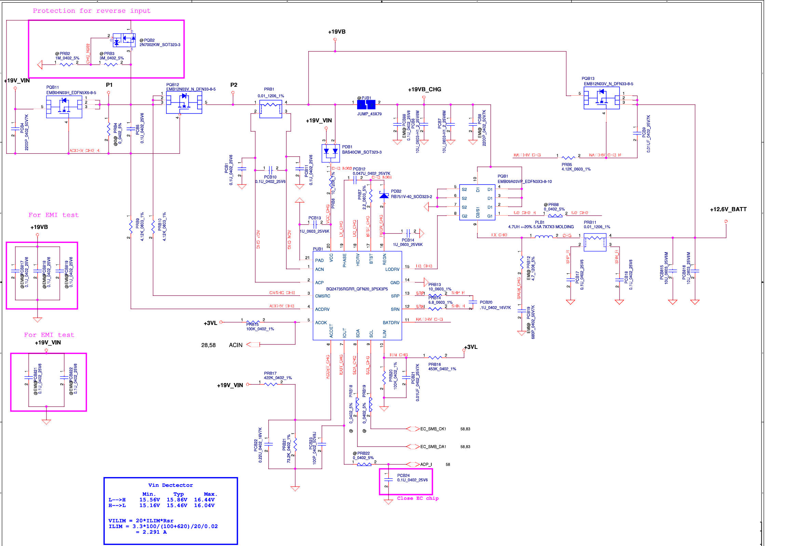Screen dimensions: 799x546
Task: Click the PRB1 current sense resistor symbol
Action: 271,109
